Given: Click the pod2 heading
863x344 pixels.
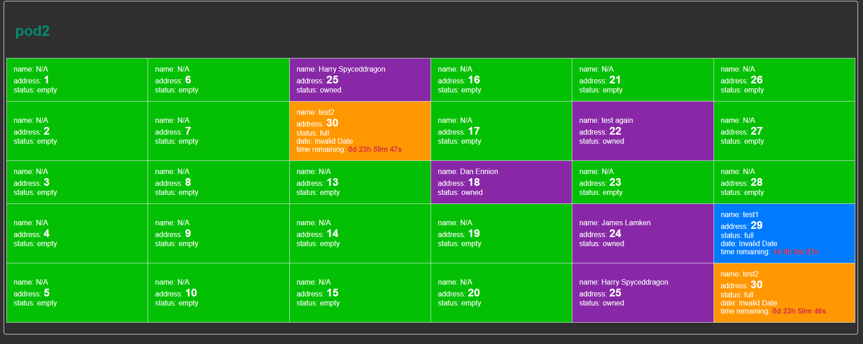Looking at the screenshot, I should pyautogui.click(x=32, y=31).
